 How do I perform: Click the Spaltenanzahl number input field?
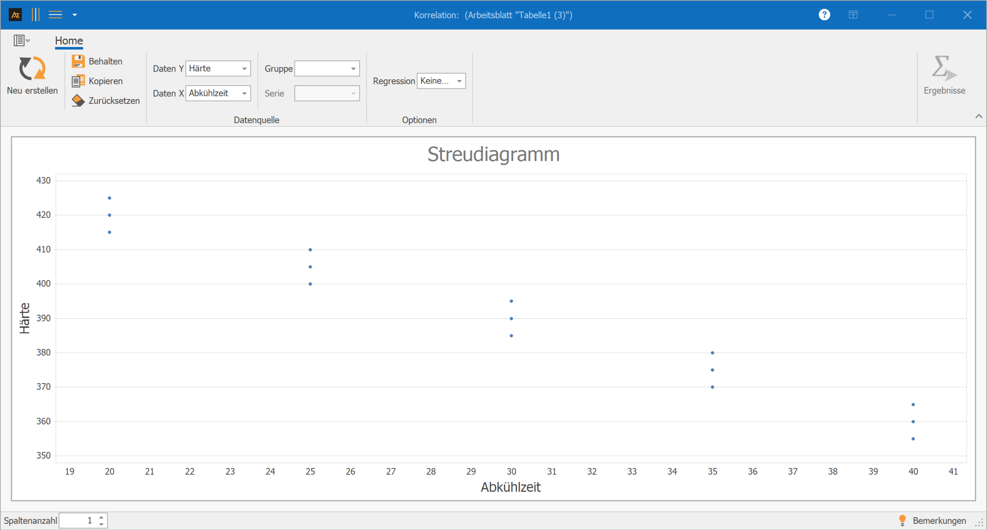[78, 520]
